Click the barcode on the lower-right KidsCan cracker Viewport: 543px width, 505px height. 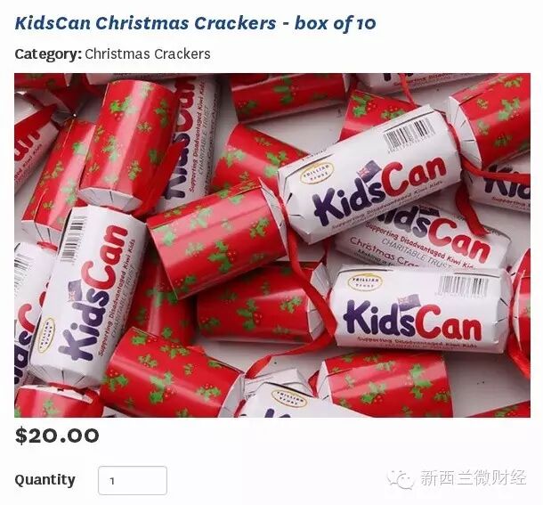tap(464, 286)
